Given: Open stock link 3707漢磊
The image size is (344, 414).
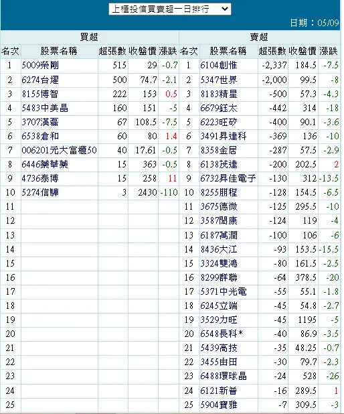Looking at the screenshot, I should [40, 122].
